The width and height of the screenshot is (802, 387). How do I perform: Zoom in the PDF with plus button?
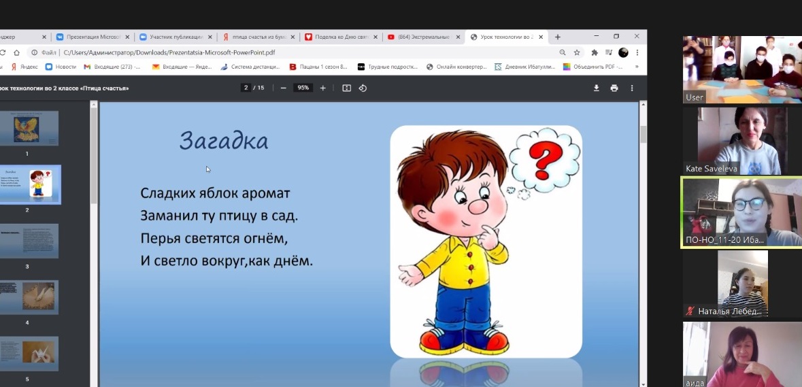323,88
